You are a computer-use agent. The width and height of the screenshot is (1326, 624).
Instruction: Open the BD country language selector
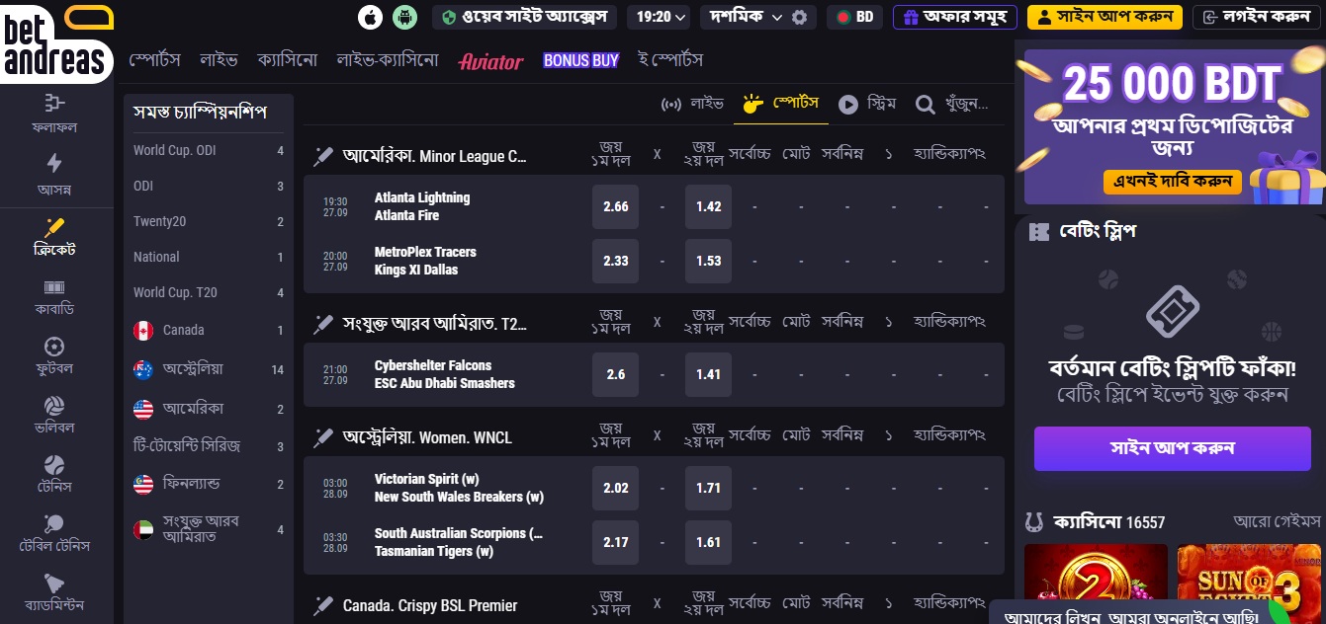(854, 17)
